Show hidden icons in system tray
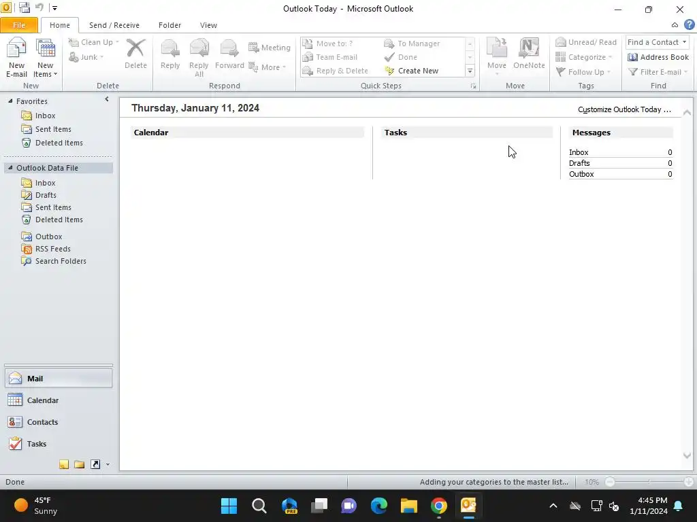The width and height of the screenshot is (697, 522). [553, 506]
